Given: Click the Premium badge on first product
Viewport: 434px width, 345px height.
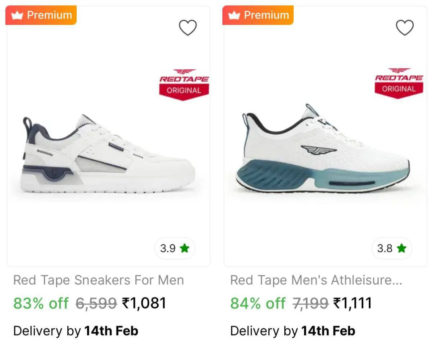Looking at the screenshot, I should click(41, 15).
